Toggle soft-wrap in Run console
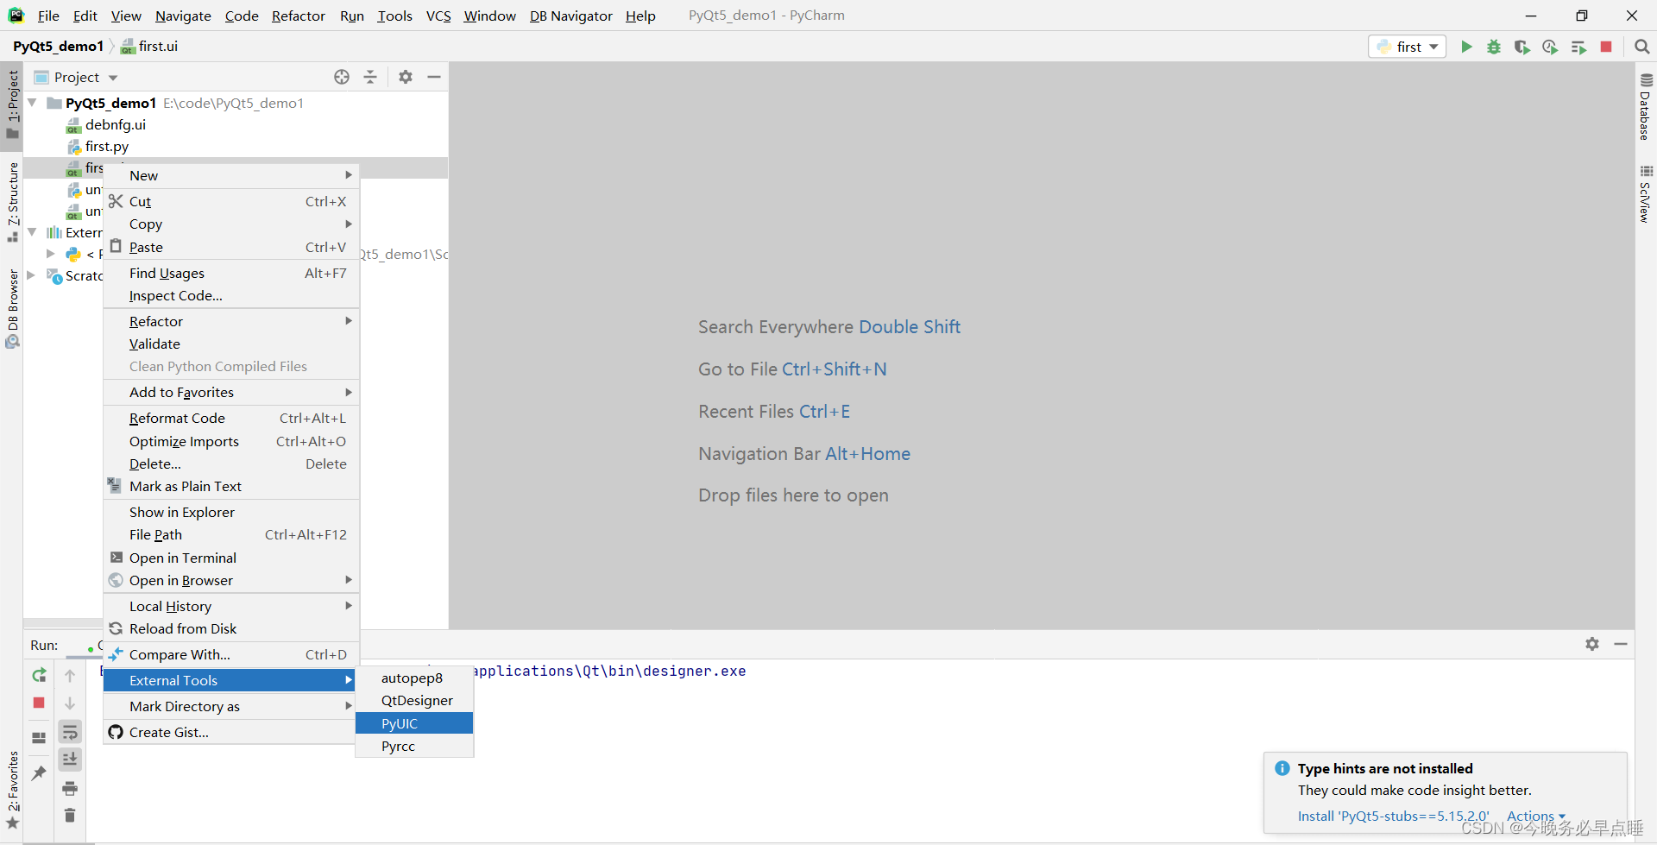The width and height of the screenshot is (1657, 845). 70,732
